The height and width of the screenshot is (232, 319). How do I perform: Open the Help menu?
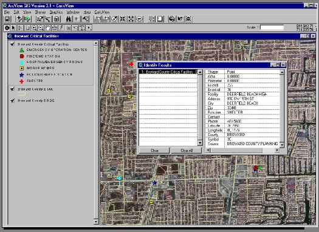coord(87,12)
